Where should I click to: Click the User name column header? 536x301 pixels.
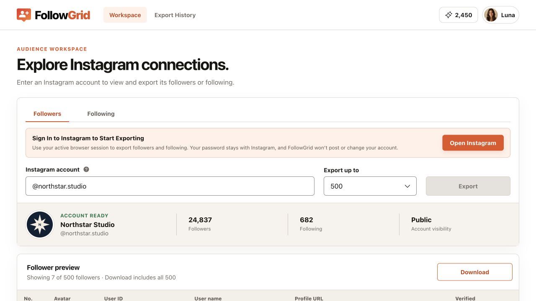208,298
